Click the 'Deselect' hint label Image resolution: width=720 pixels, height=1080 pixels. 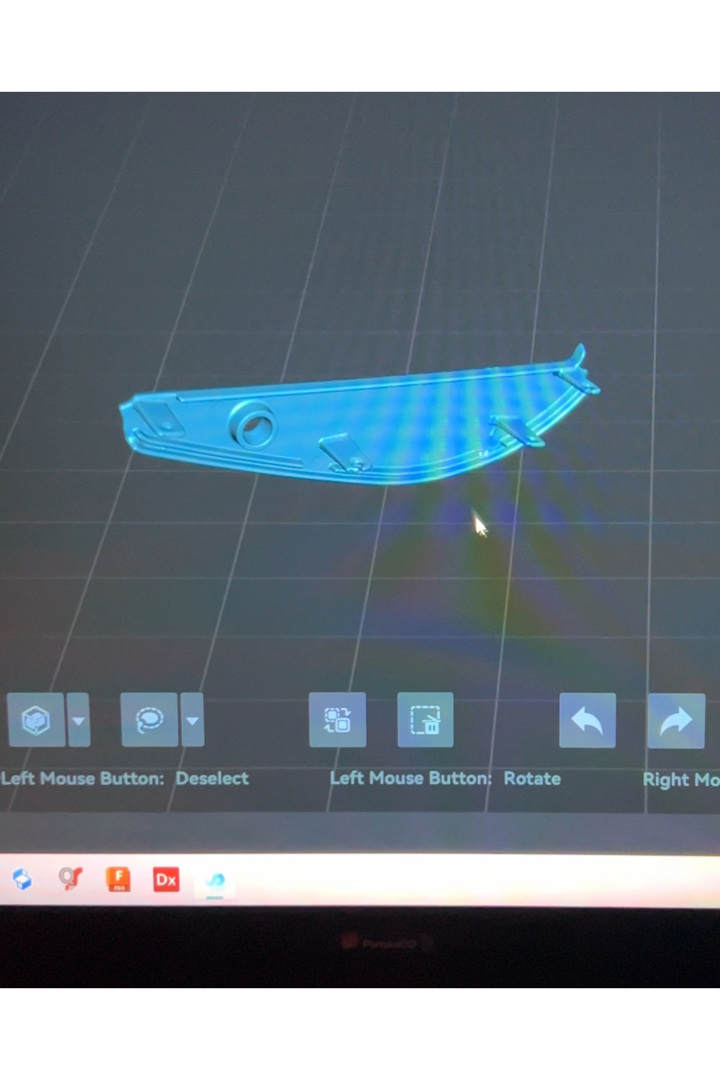(x=212, y=778)
